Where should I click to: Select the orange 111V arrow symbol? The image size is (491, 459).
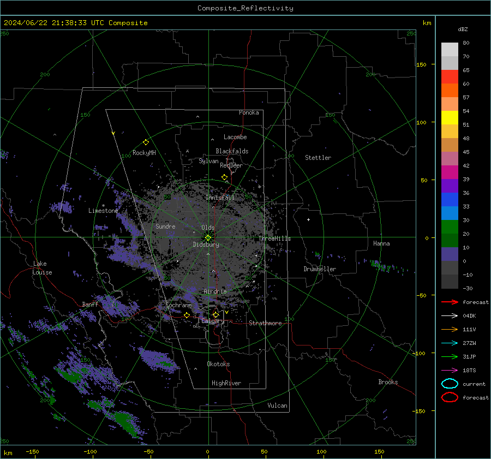450,329
